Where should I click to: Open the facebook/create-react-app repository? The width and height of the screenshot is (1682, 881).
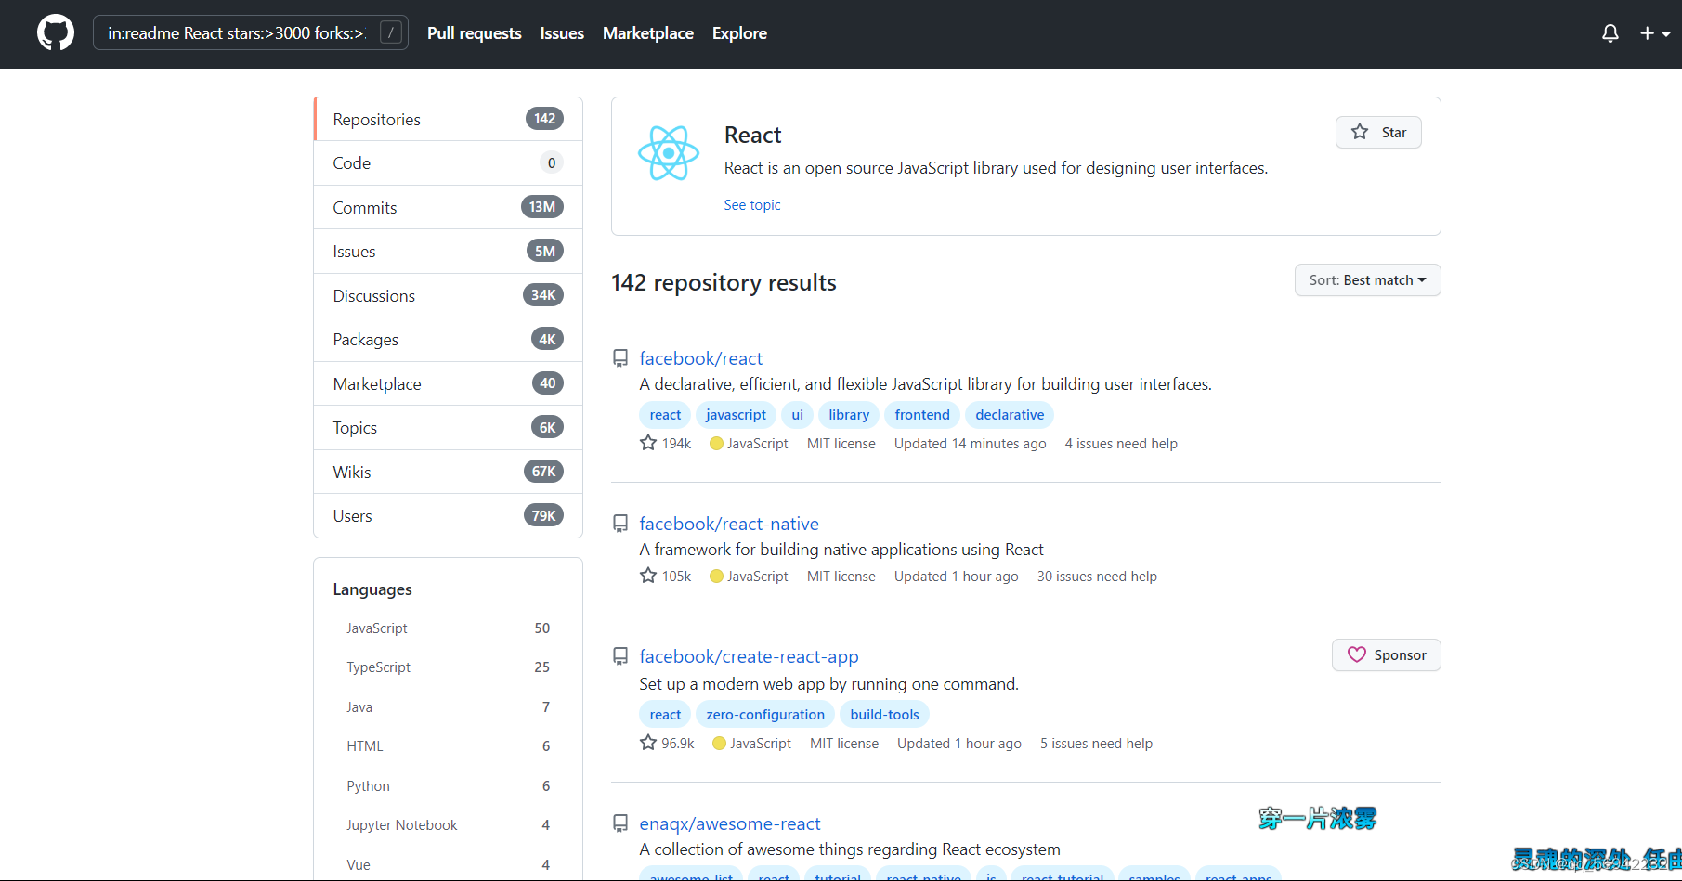749,656
